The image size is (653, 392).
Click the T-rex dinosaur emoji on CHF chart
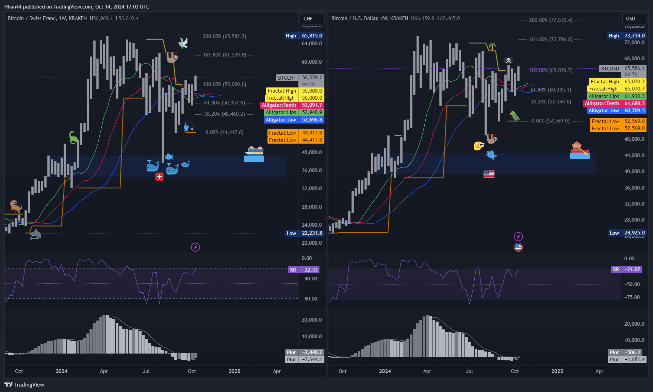point(16,207)
